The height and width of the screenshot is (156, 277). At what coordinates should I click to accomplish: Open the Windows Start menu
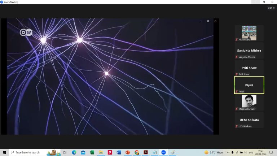[4, 152]
